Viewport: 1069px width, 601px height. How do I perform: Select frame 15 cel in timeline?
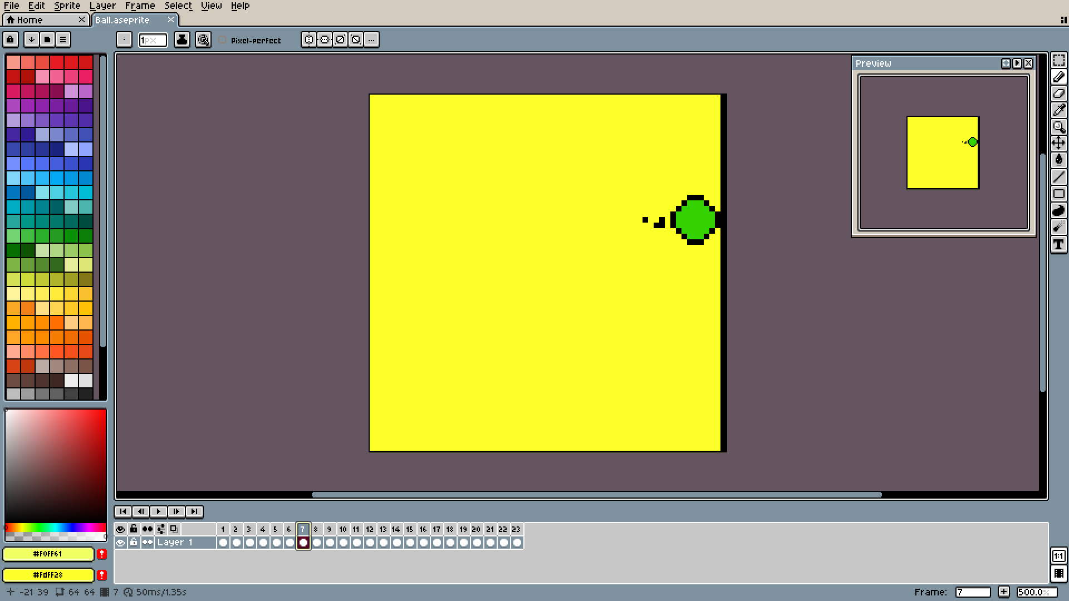(x=410, y=543)
